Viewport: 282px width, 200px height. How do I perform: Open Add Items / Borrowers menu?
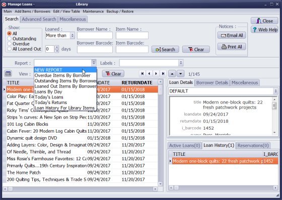[x=33, y=12]
